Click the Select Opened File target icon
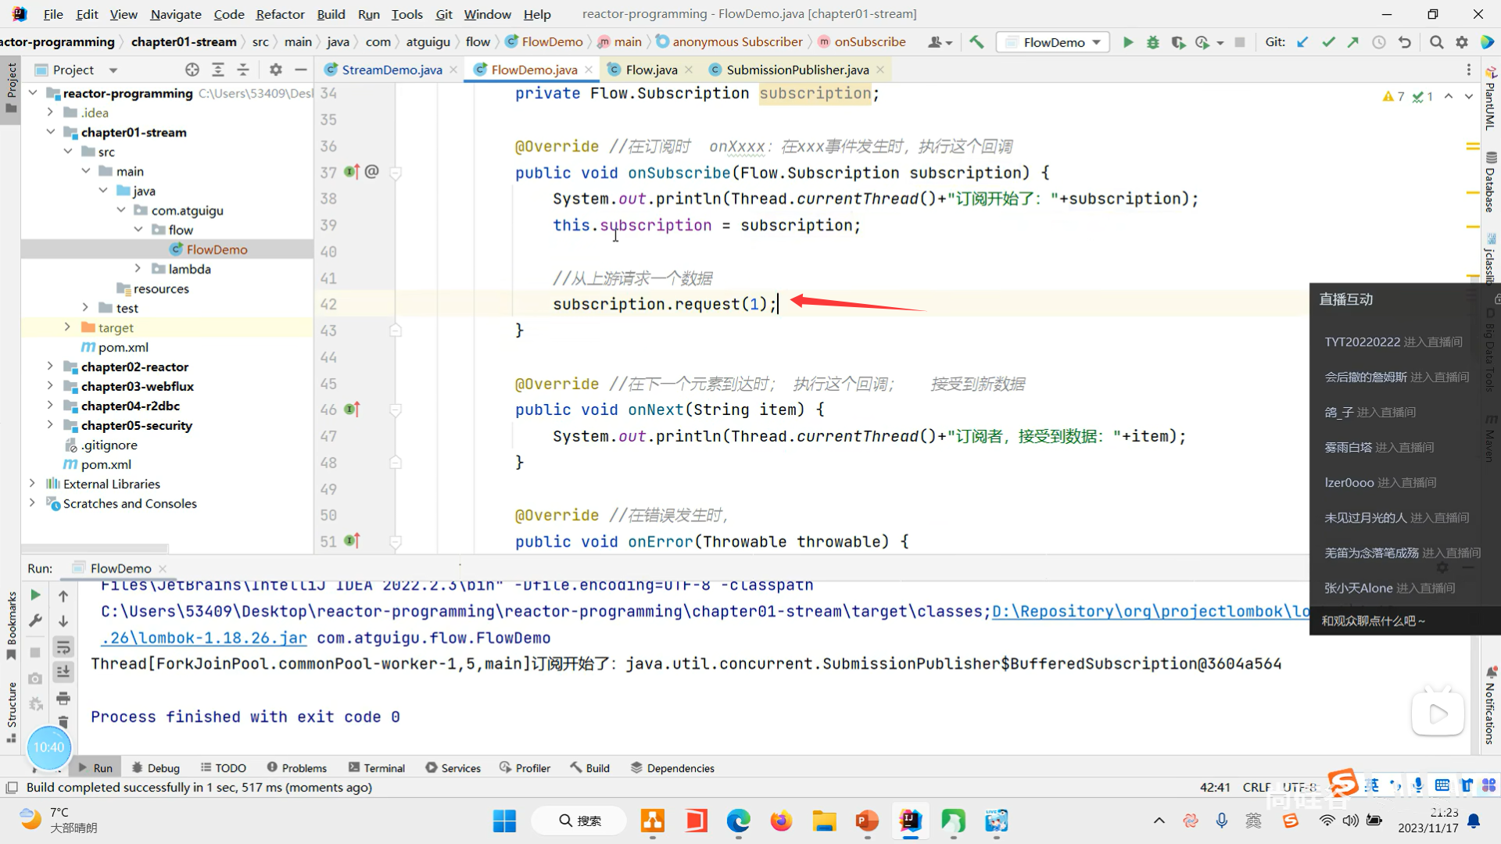 [x=192, y=70]
